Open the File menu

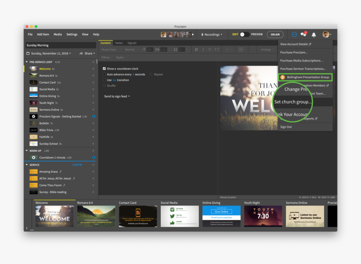coord(30,34)
